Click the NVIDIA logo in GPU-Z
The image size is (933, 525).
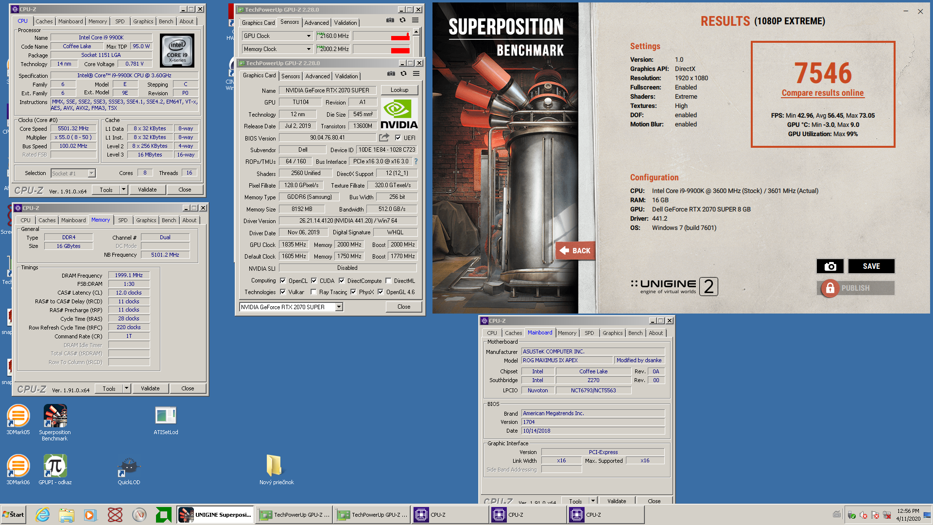398,114
